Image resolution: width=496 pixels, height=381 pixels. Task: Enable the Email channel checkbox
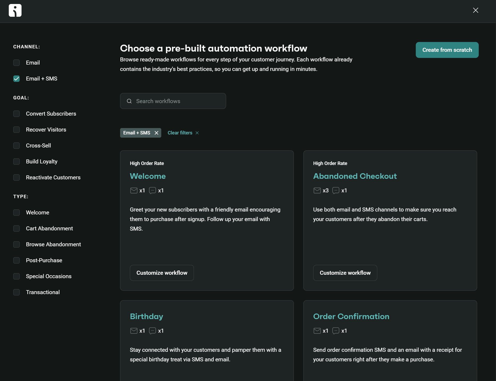click(x=16, y=63)
